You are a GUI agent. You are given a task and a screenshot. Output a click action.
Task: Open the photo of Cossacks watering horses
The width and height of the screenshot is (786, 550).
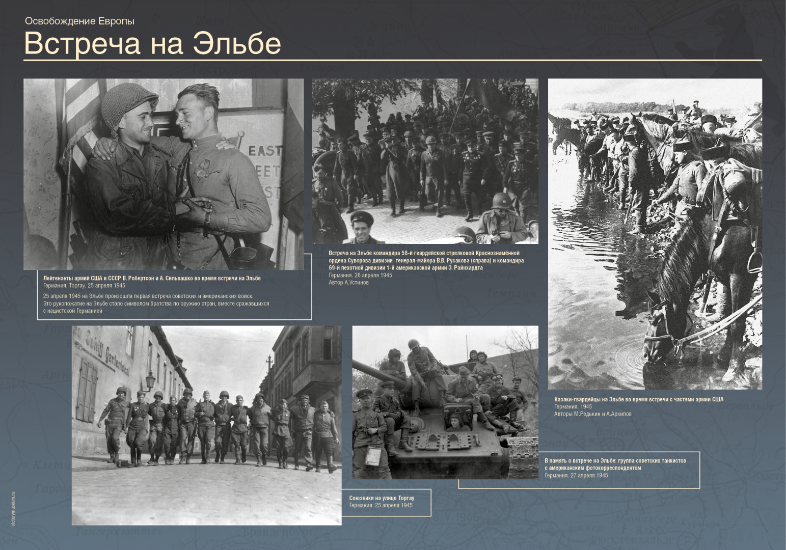[x=655, y=234]
